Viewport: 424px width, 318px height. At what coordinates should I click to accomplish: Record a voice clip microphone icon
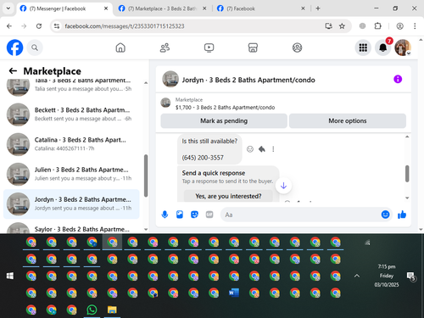[165, 215]
